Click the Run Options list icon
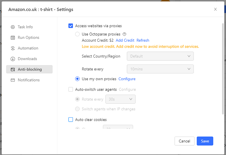The image size is (226, 155). click(13, 38)
